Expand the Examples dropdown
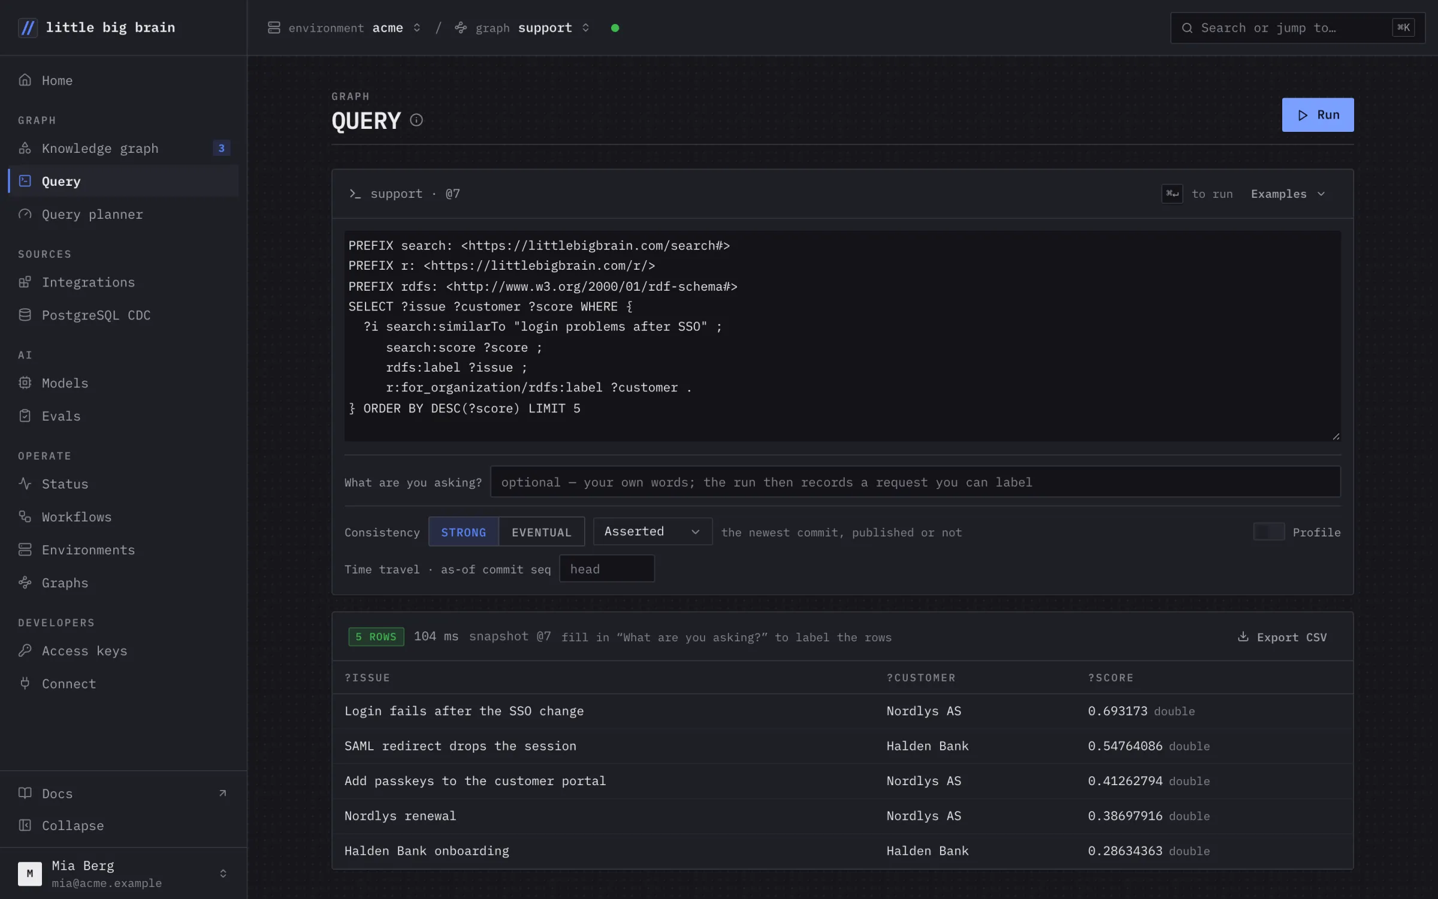1438x899 pixels. [x=1288, y=194]
